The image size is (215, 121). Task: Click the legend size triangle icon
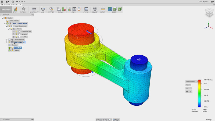point(191,92)
